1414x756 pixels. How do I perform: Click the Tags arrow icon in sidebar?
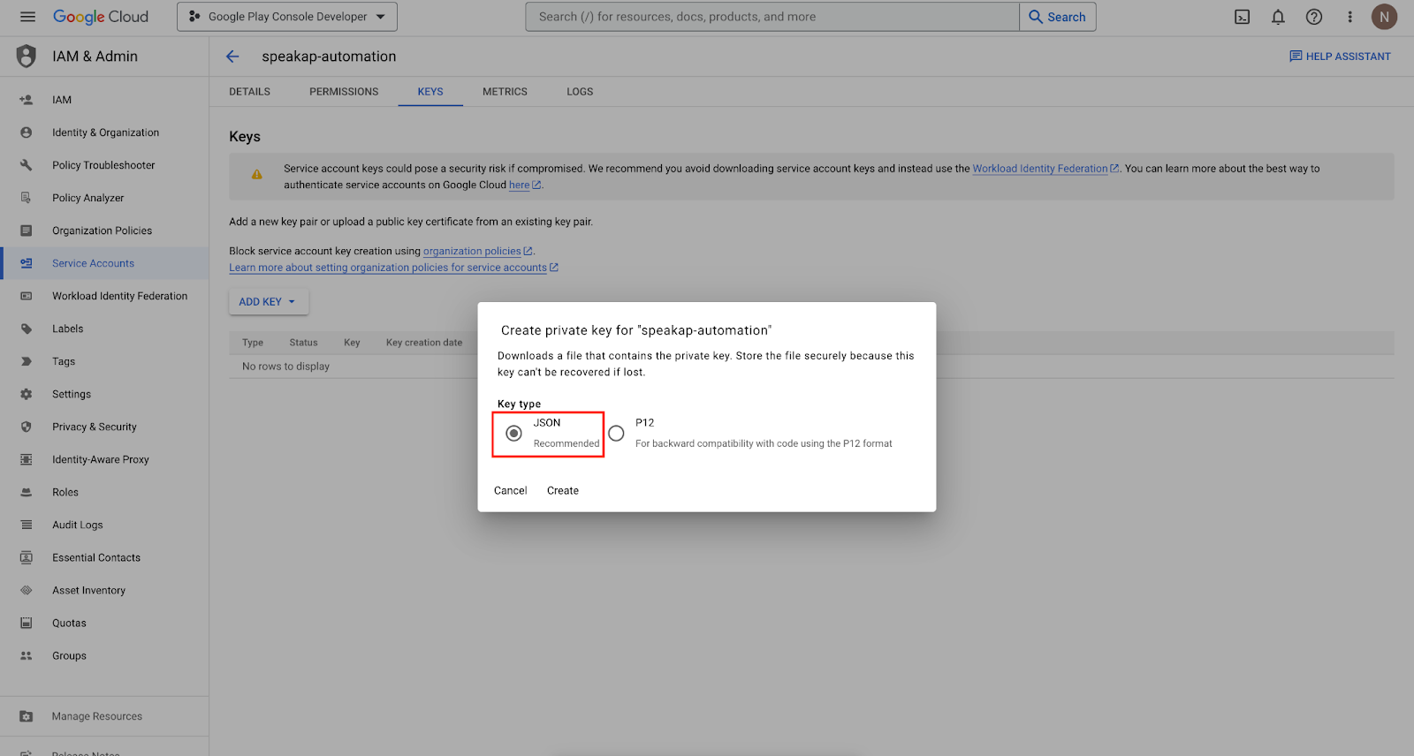[x=27, y=361]
